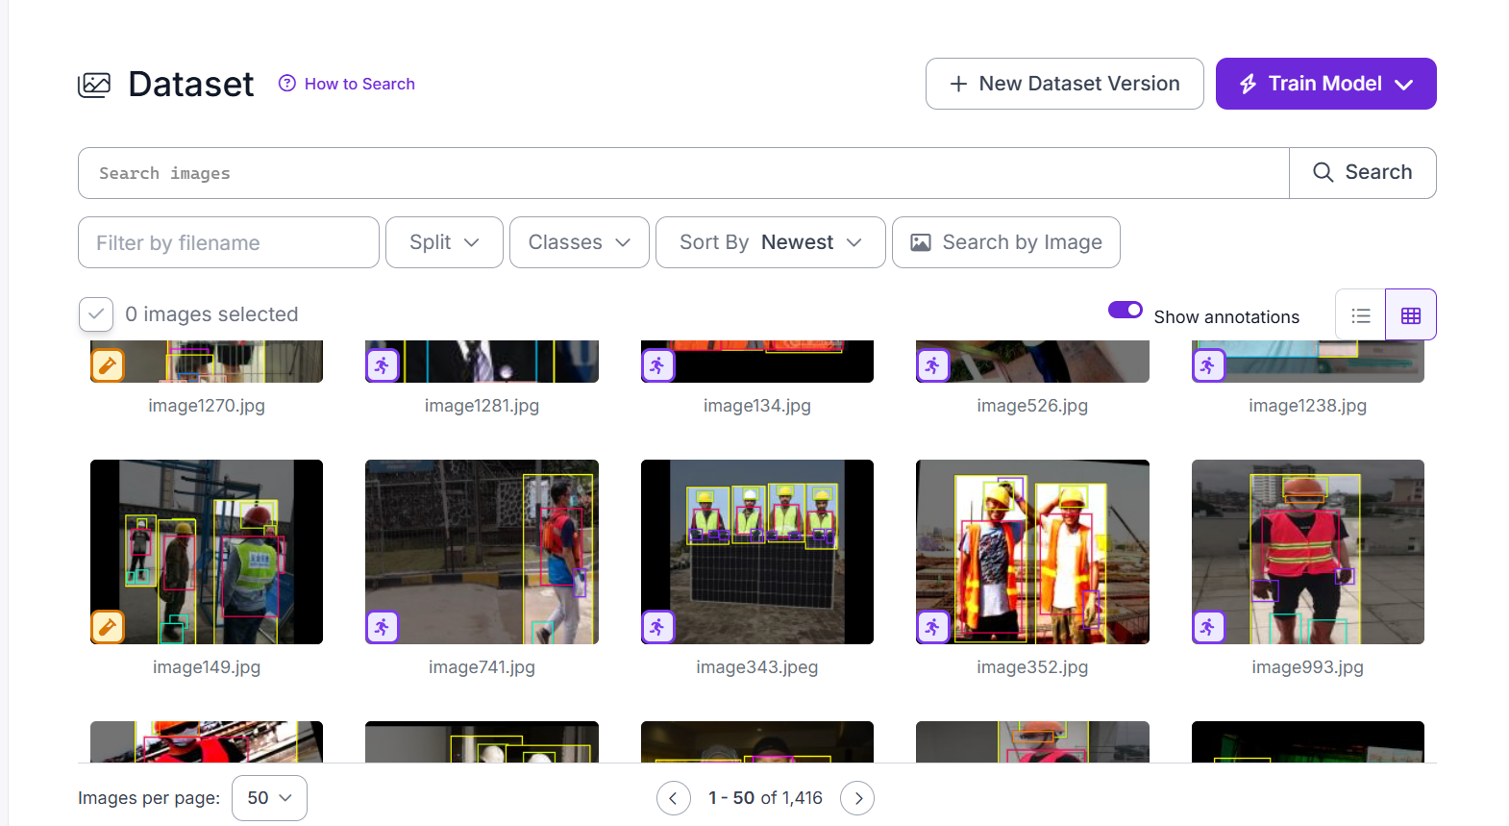The height and width of the screenshot is (826, 1509).
Task: Click the image993.jpg filename label
Action: (1308, 667)
